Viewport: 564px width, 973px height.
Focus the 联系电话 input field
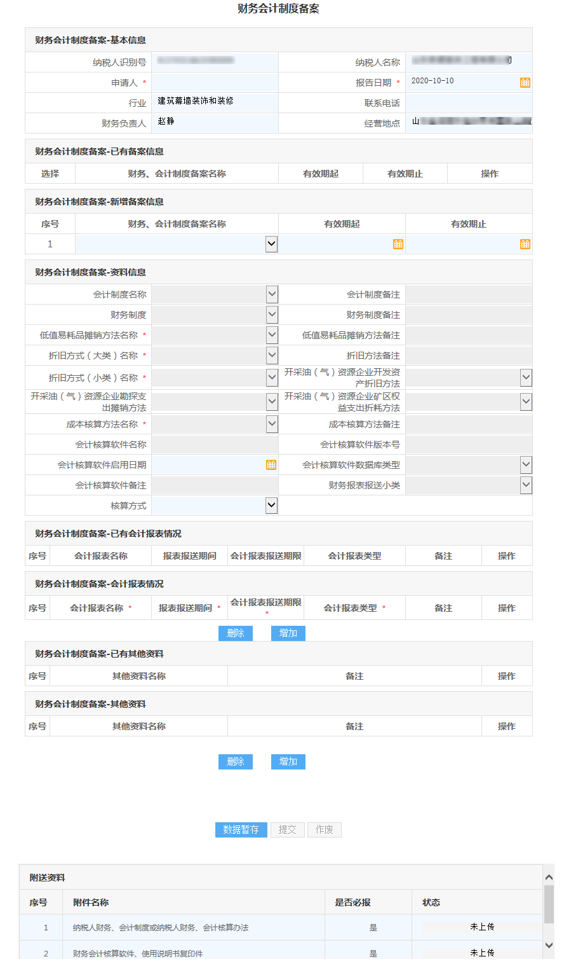coord(469,103)
